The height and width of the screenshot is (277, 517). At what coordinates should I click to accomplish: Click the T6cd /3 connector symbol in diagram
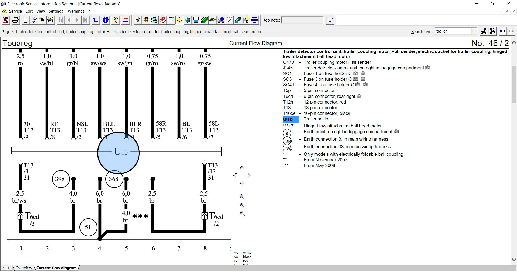[20, 216]
